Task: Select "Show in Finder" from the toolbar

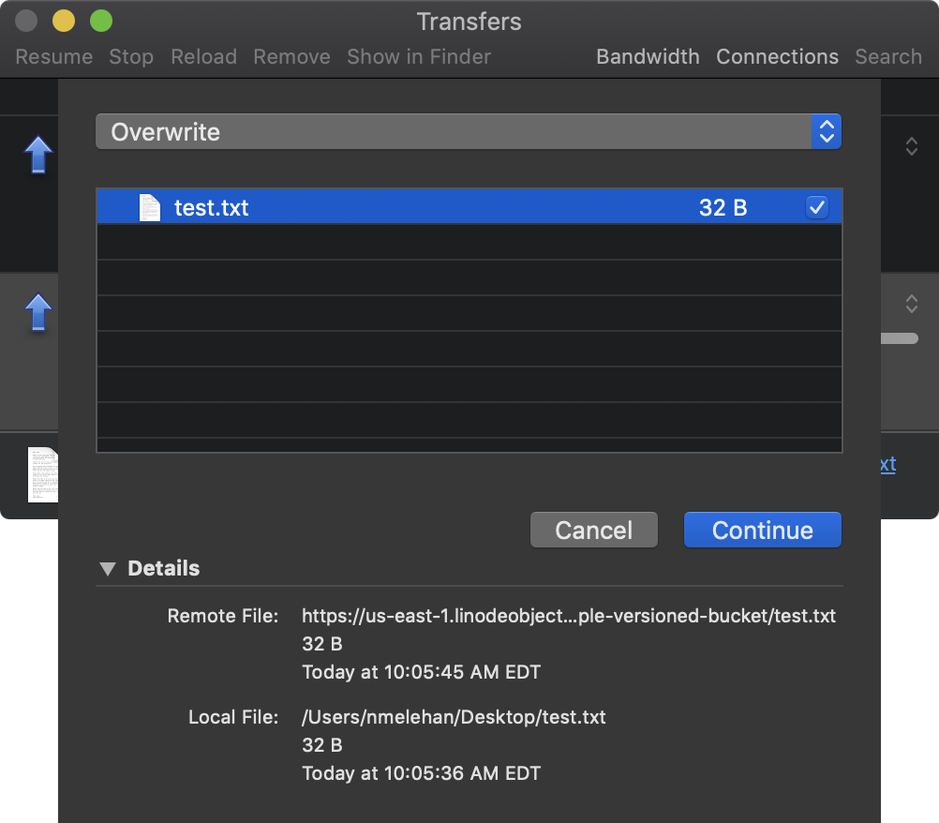Action: tap(418, 57)
